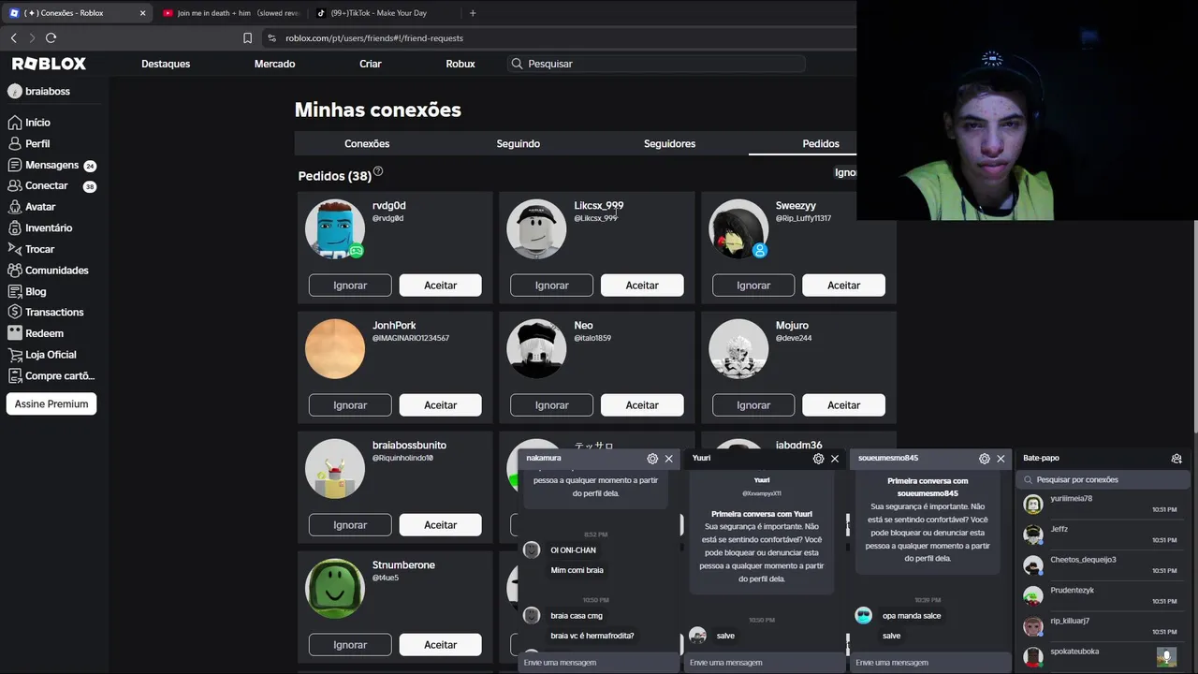
Task: Switch to the Conexões tab
Action: point(367,144)
